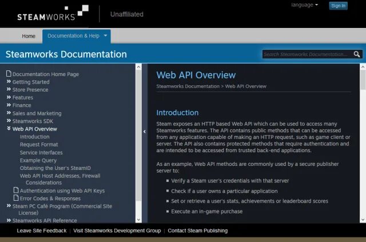This screenshot has width=366, height=242.
Task: Click the sidebar scrollbar thumb
Action: (x=138, y=136)
